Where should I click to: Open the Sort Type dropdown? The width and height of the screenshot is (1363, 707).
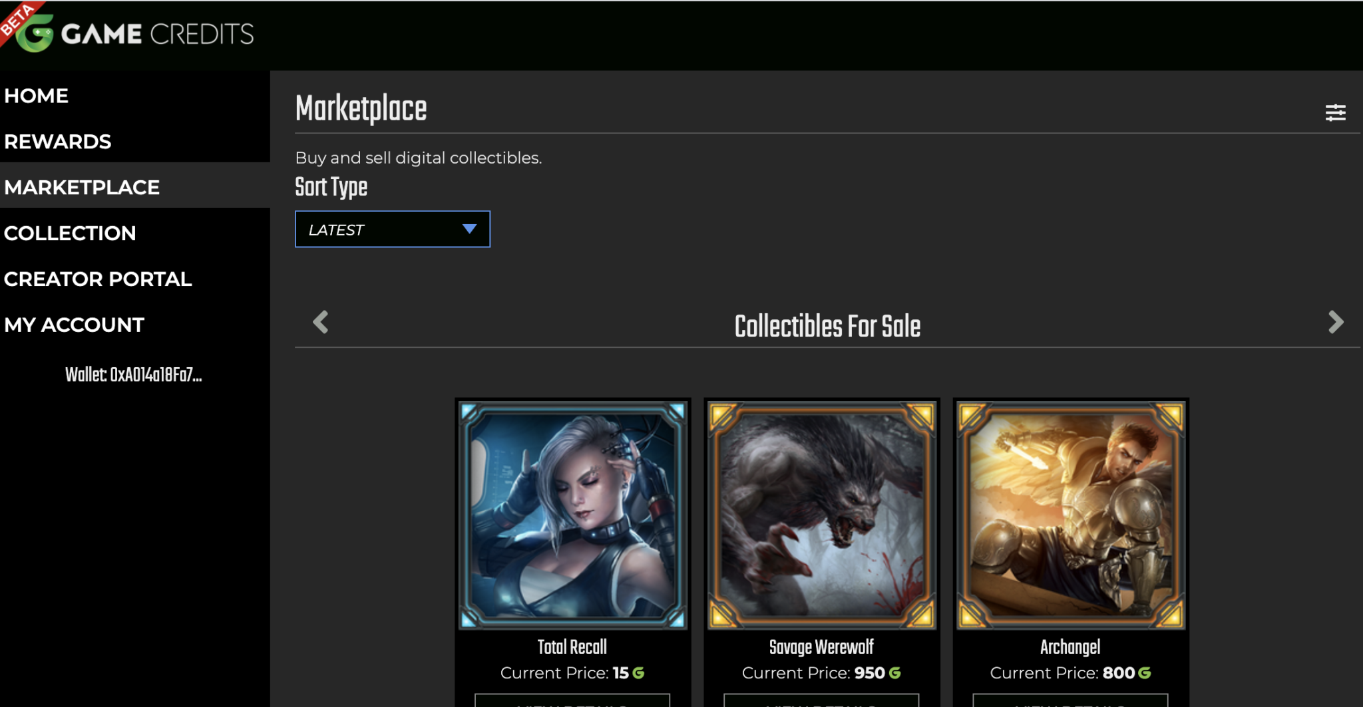point(392,229)
